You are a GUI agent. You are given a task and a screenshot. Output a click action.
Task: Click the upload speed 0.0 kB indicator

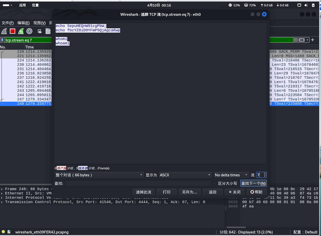(x=267, y=5)
